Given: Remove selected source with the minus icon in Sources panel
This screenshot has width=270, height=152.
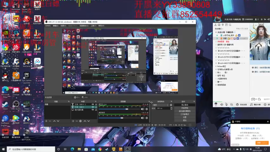Looking at the screenshot, I should point(77,121).
